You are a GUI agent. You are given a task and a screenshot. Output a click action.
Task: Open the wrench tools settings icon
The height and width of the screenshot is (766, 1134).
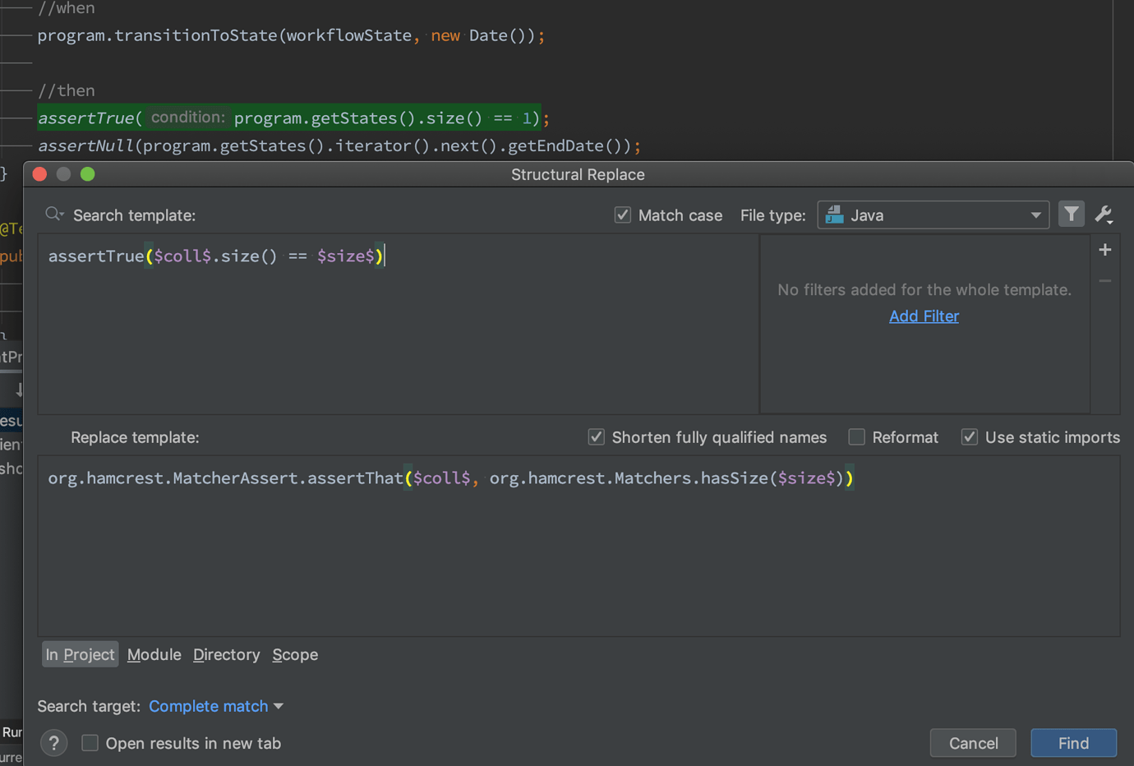click(1104, 215)
